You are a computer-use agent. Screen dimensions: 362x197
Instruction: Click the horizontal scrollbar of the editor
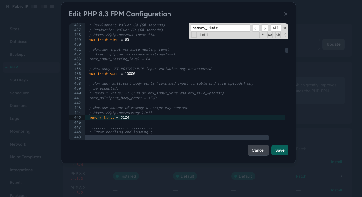click(177, 138)
